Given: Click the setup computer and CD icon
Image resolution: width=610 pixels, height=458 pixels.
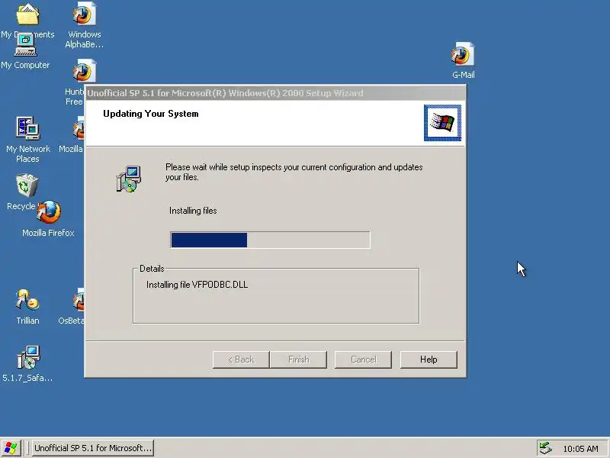Looking at the screenshot, I should [x=128, y=179].
